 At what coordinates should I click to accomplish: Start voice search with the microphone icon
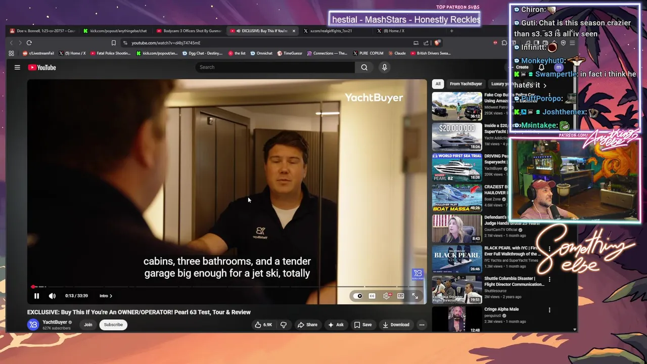(x=384, y=67)
